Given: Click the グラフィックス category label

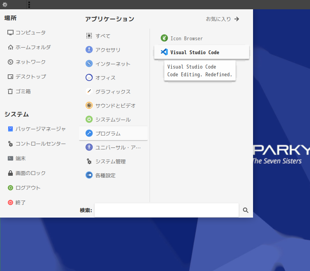Looking at the screenshot, I should 113,92.
